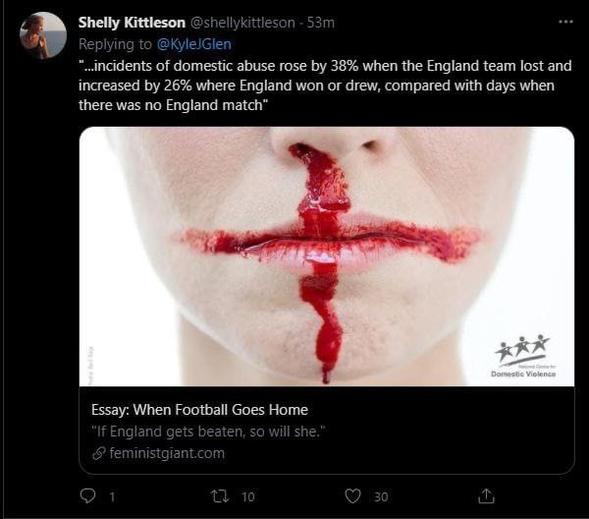Screen dimensions: 589x519
Task: Click the Domestic Violence logo in image
Action: [x=523, y=356]
